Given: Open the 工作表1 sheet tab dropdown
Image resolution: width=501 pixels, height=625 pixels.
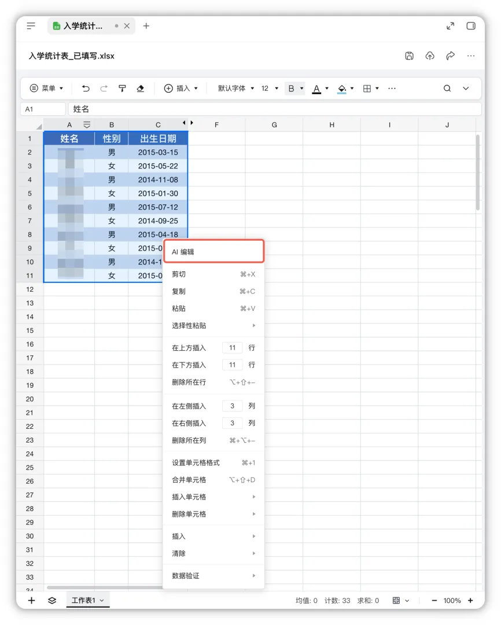Looking at the screenshot, I should 102,600.
